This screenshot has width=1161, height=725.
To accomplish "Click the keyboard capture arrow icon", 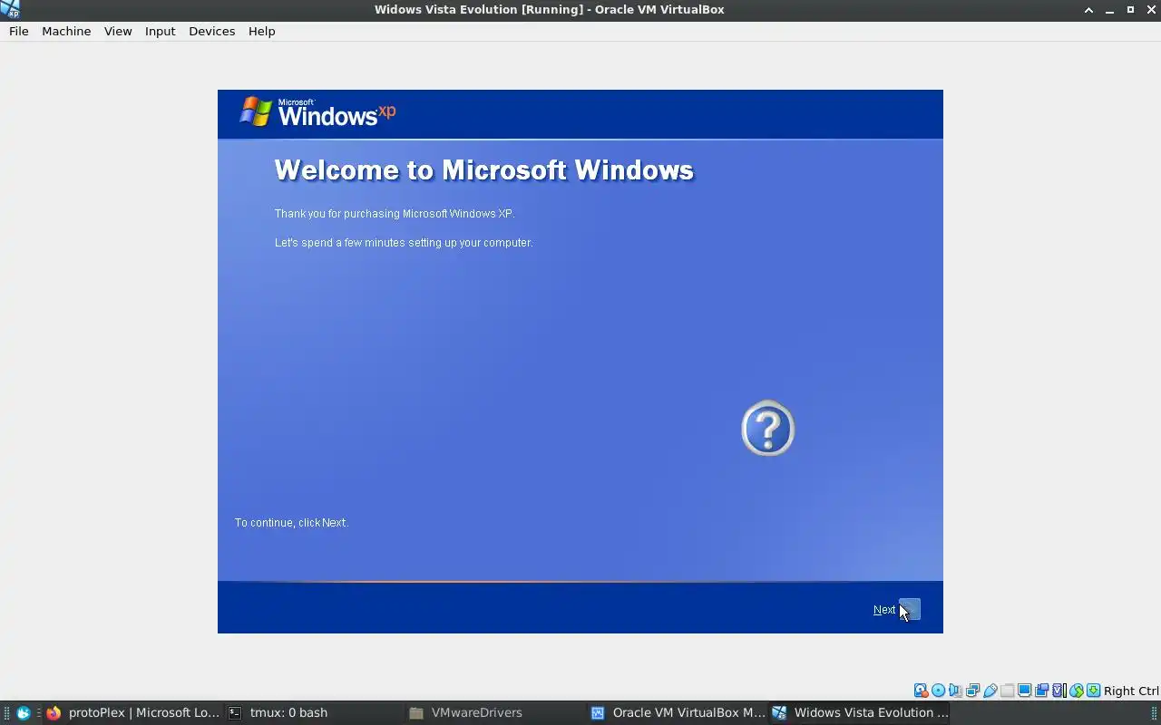I will pos(1093,691).
